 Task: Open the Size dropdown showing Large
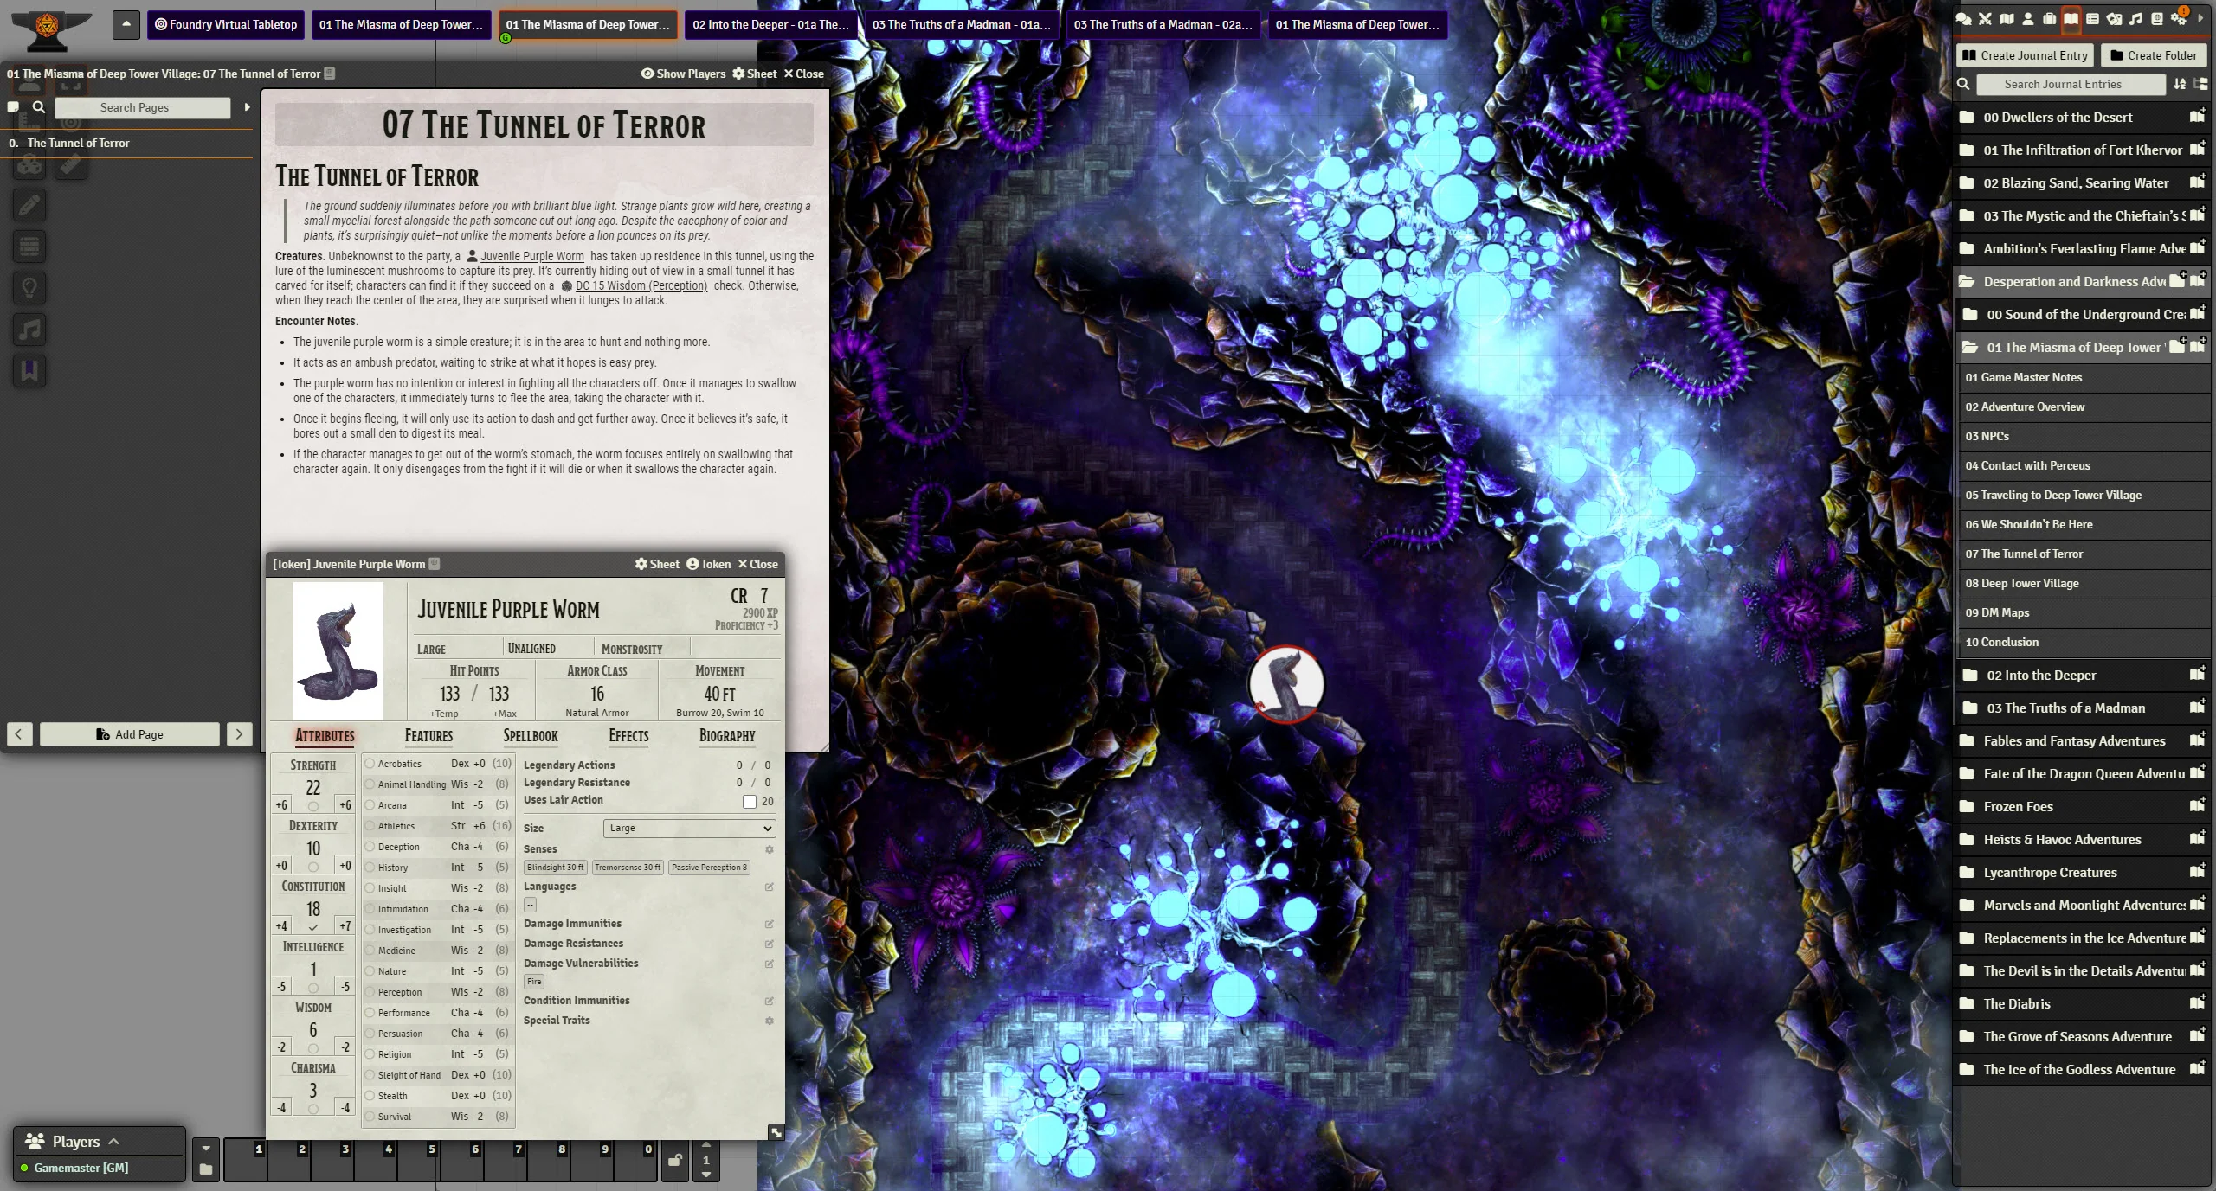click(x=689, y=828)
